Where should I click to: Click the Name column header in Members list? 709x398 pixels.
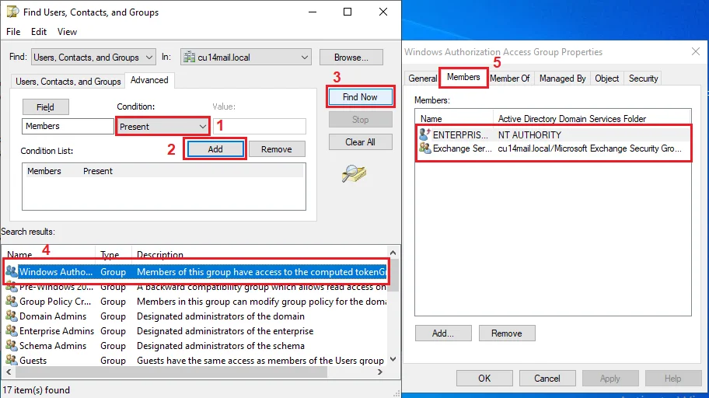[x=454, y=118]
